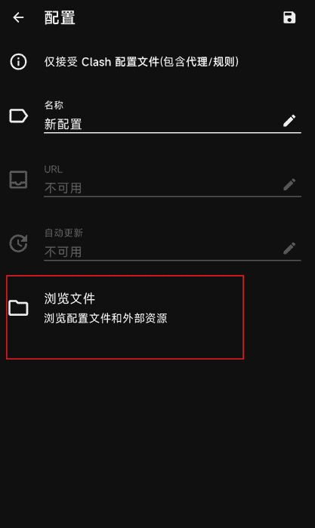Edit name using pencil icon
Screen dimensions: 315x528
click(x=289, y=120)
